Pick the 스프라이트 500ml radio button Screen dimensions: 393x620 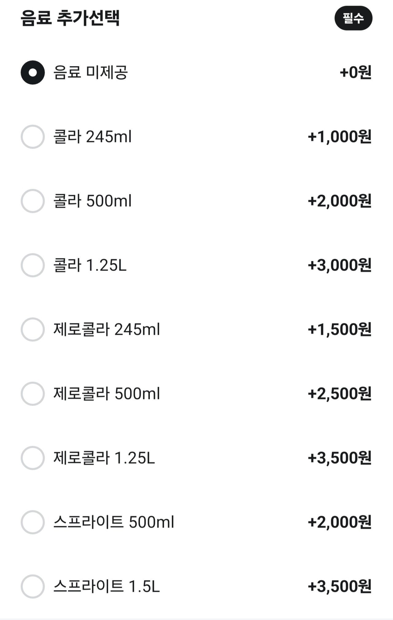(x=33, y=522)
